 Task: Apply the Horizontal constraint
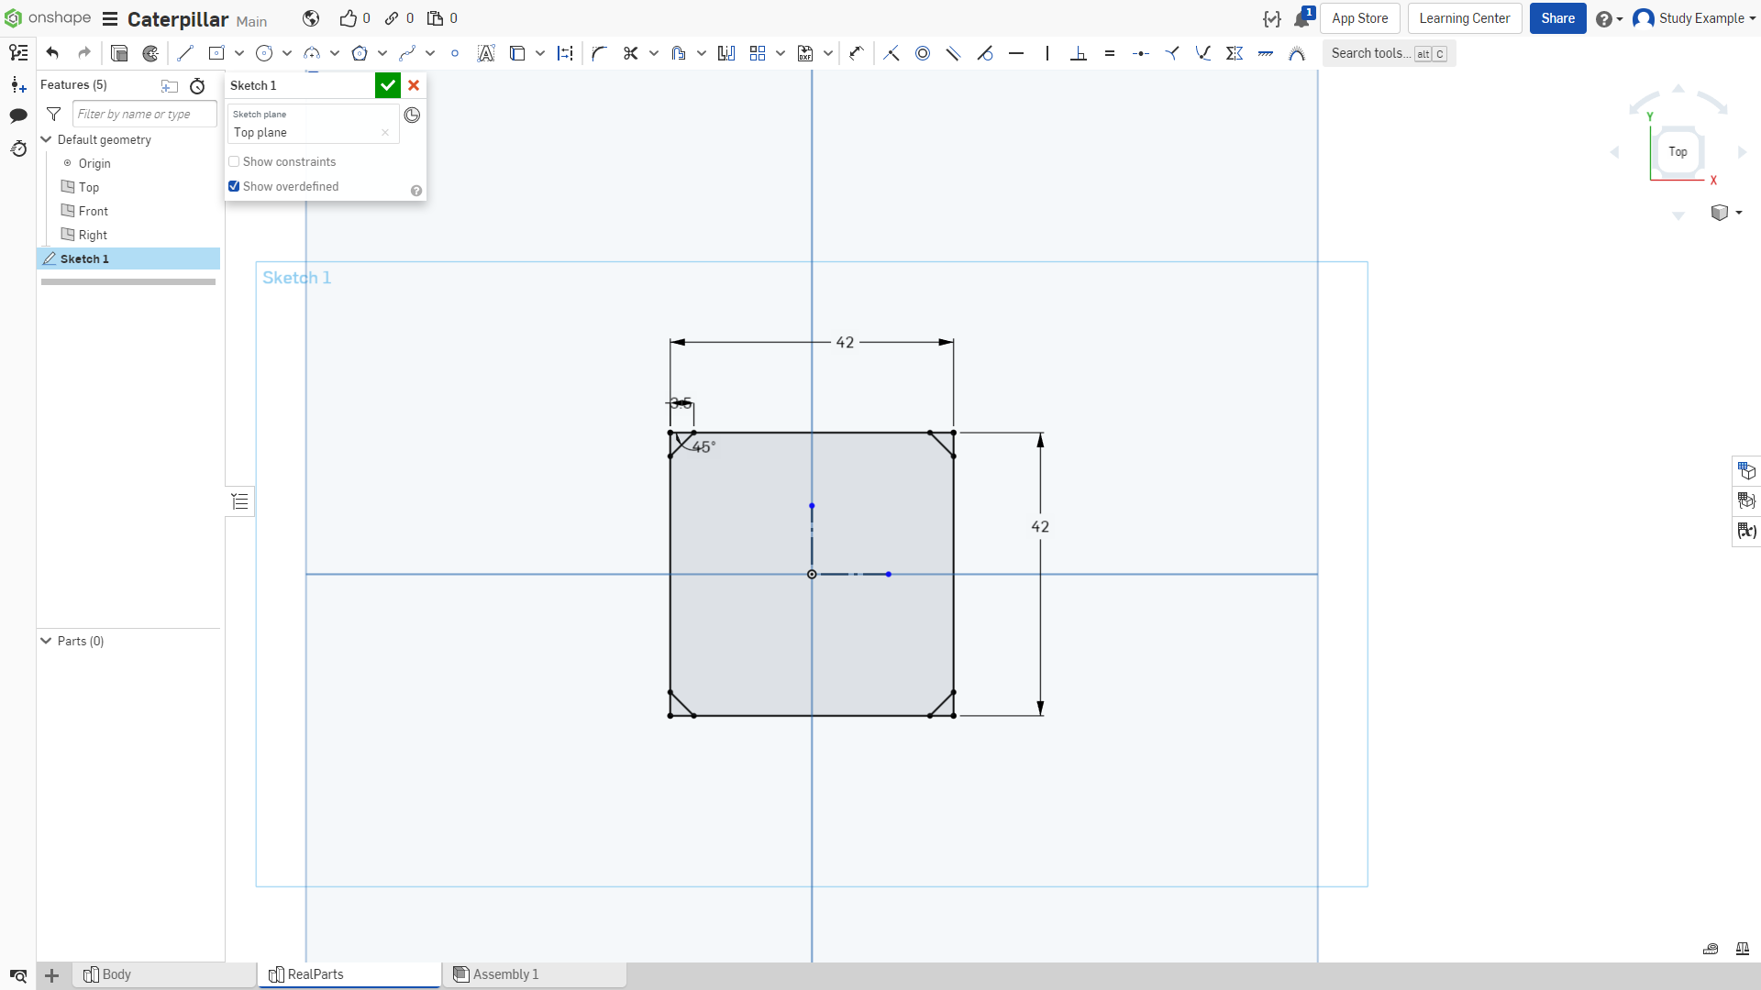click(1016, 53)
